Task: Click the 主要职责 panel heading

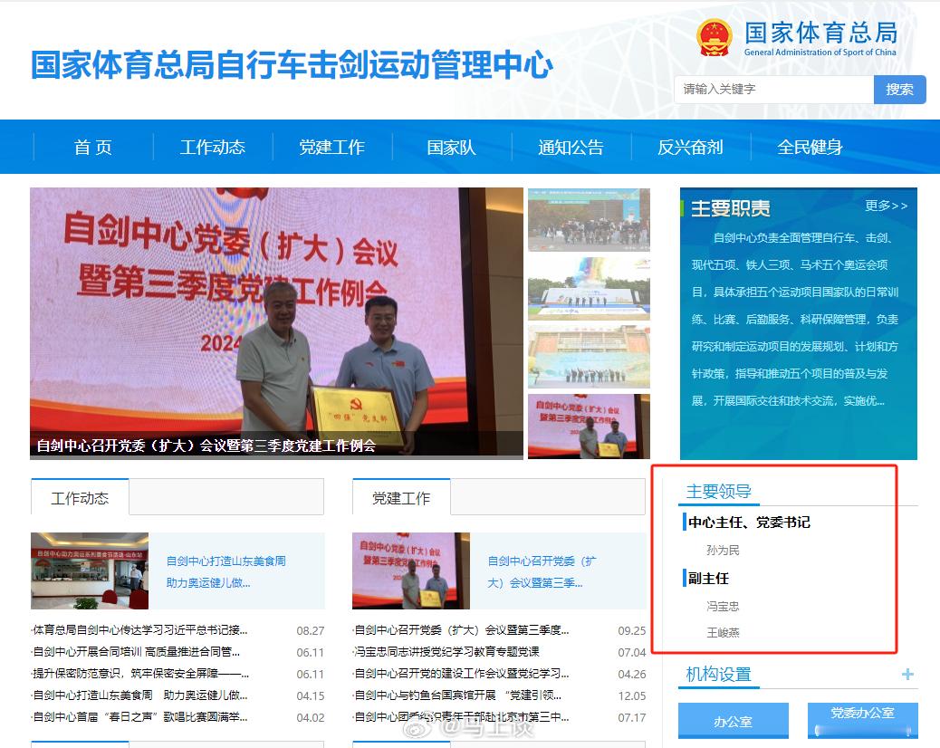Action: (730, 208)
